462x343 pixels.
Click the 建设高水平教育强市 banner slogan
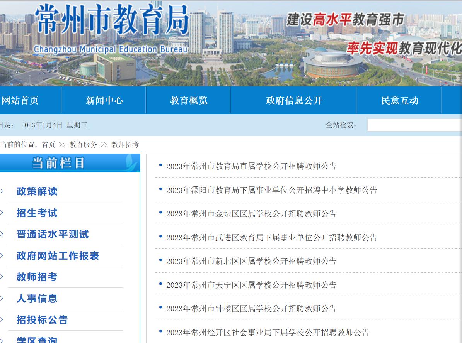(346, 19)
